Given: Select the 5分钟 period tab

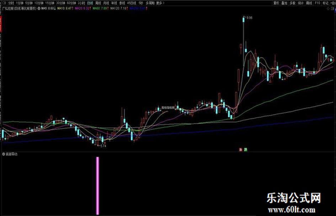Looking at the screenshot, I should 29,3.
